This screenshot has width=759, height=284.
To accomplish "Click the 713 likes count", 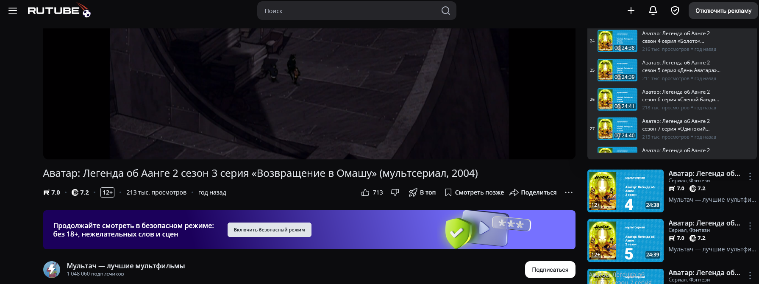I will (378, 192).
